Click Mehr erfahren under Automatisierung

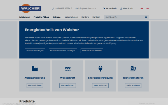[x=35, y=85]
